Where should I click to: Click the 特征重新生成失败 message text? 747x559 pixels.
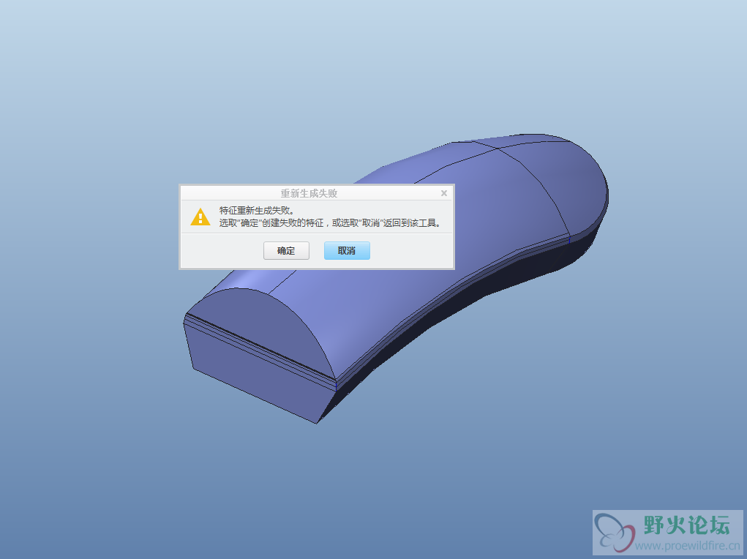(258, 211)
